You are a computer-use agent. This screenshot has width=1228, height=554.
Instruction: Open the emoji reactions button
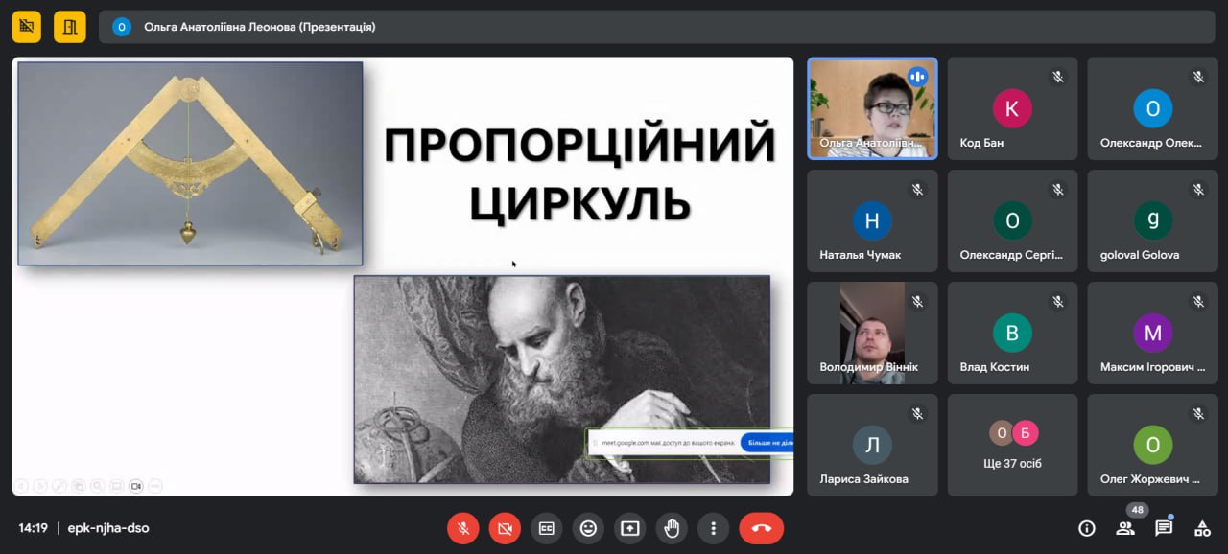[x=588, y=528]
